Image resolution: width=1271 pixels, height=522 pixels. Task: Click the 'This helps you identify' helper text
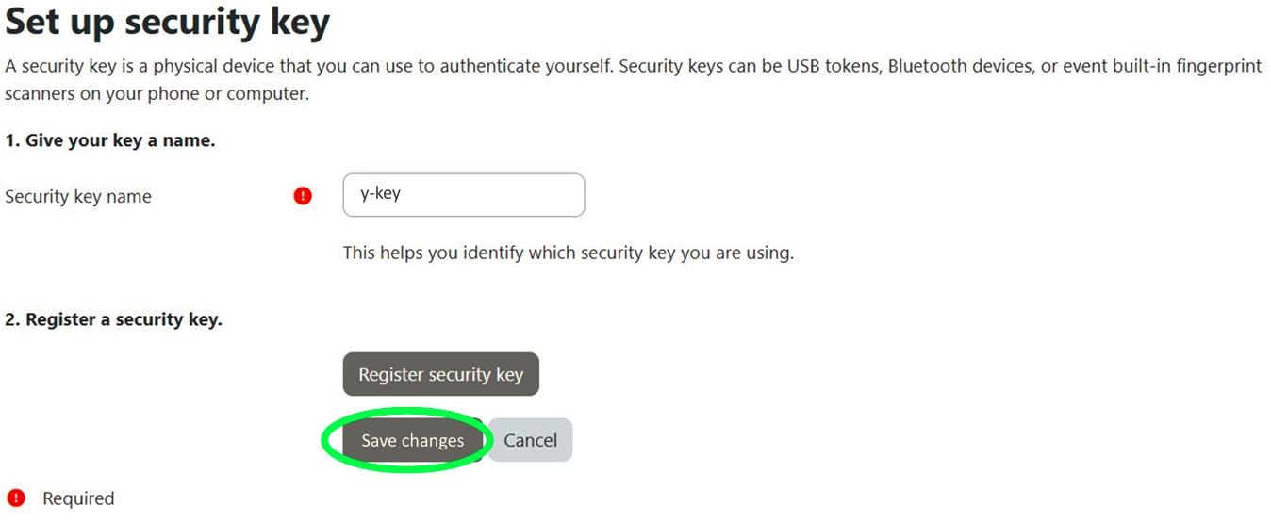(x=568, y=253)
